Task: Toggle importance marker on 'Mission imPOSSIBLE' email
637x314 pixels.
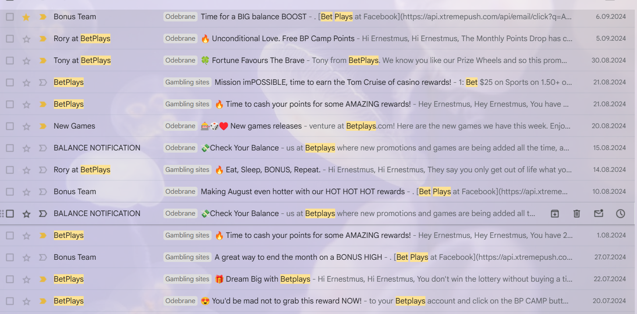Action: (x=43, y=83)
